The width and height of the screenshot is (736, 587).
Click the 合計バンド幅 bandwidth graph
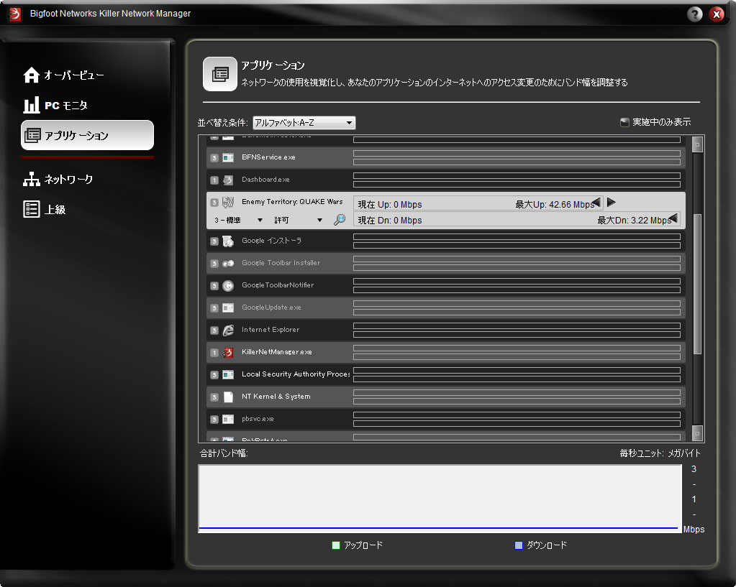click(440, 499)
